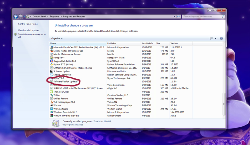Select Python 2.7.5 (64-bit) name
This screenshot has width=250, height=145.
tap(63, 64)
